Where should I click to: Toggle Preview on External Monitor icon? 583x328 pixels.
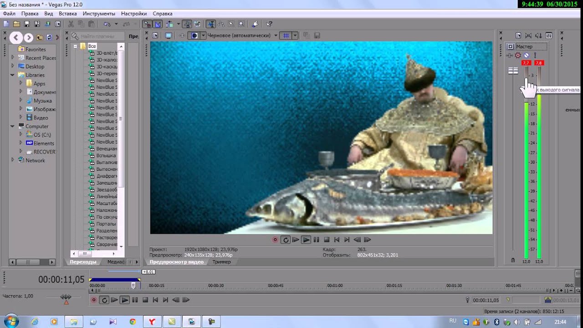(169, 36)
